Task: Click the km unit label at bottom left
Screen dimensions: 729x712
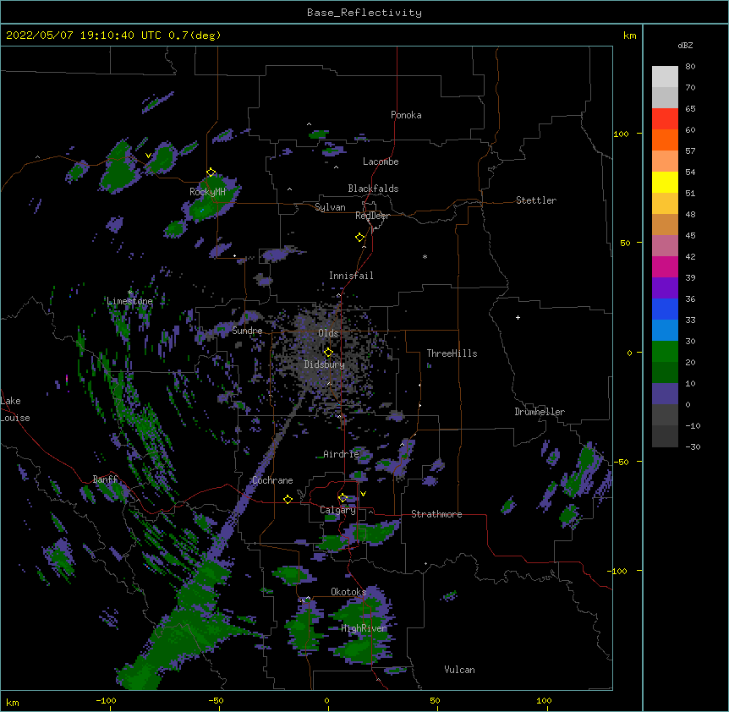Action: (13, 703)
